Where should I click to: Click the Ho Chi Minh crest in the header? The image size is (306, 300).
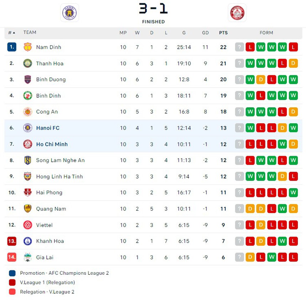point(237,13)
